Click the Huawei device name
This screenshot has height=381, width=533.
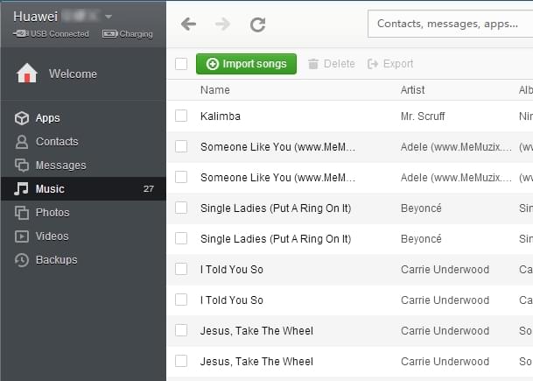tap(36, 17)
